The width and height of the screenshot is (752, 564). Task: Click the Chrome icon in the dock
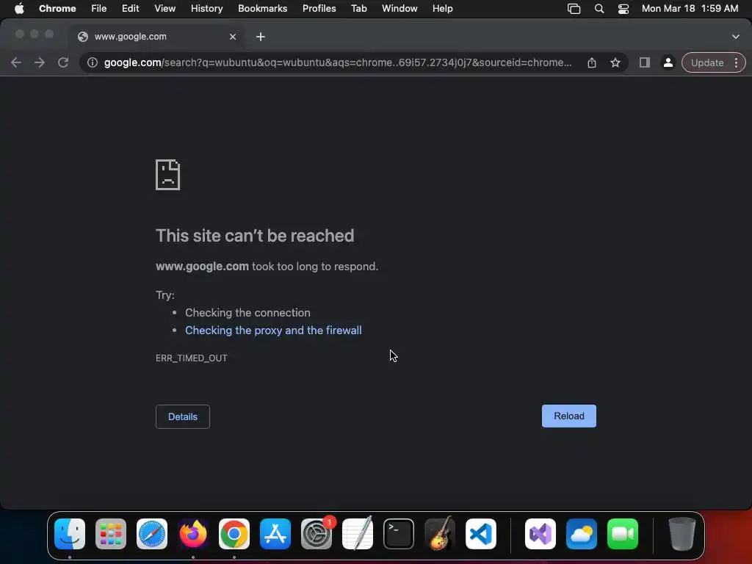pyautogui.click(x=234, y=534)
